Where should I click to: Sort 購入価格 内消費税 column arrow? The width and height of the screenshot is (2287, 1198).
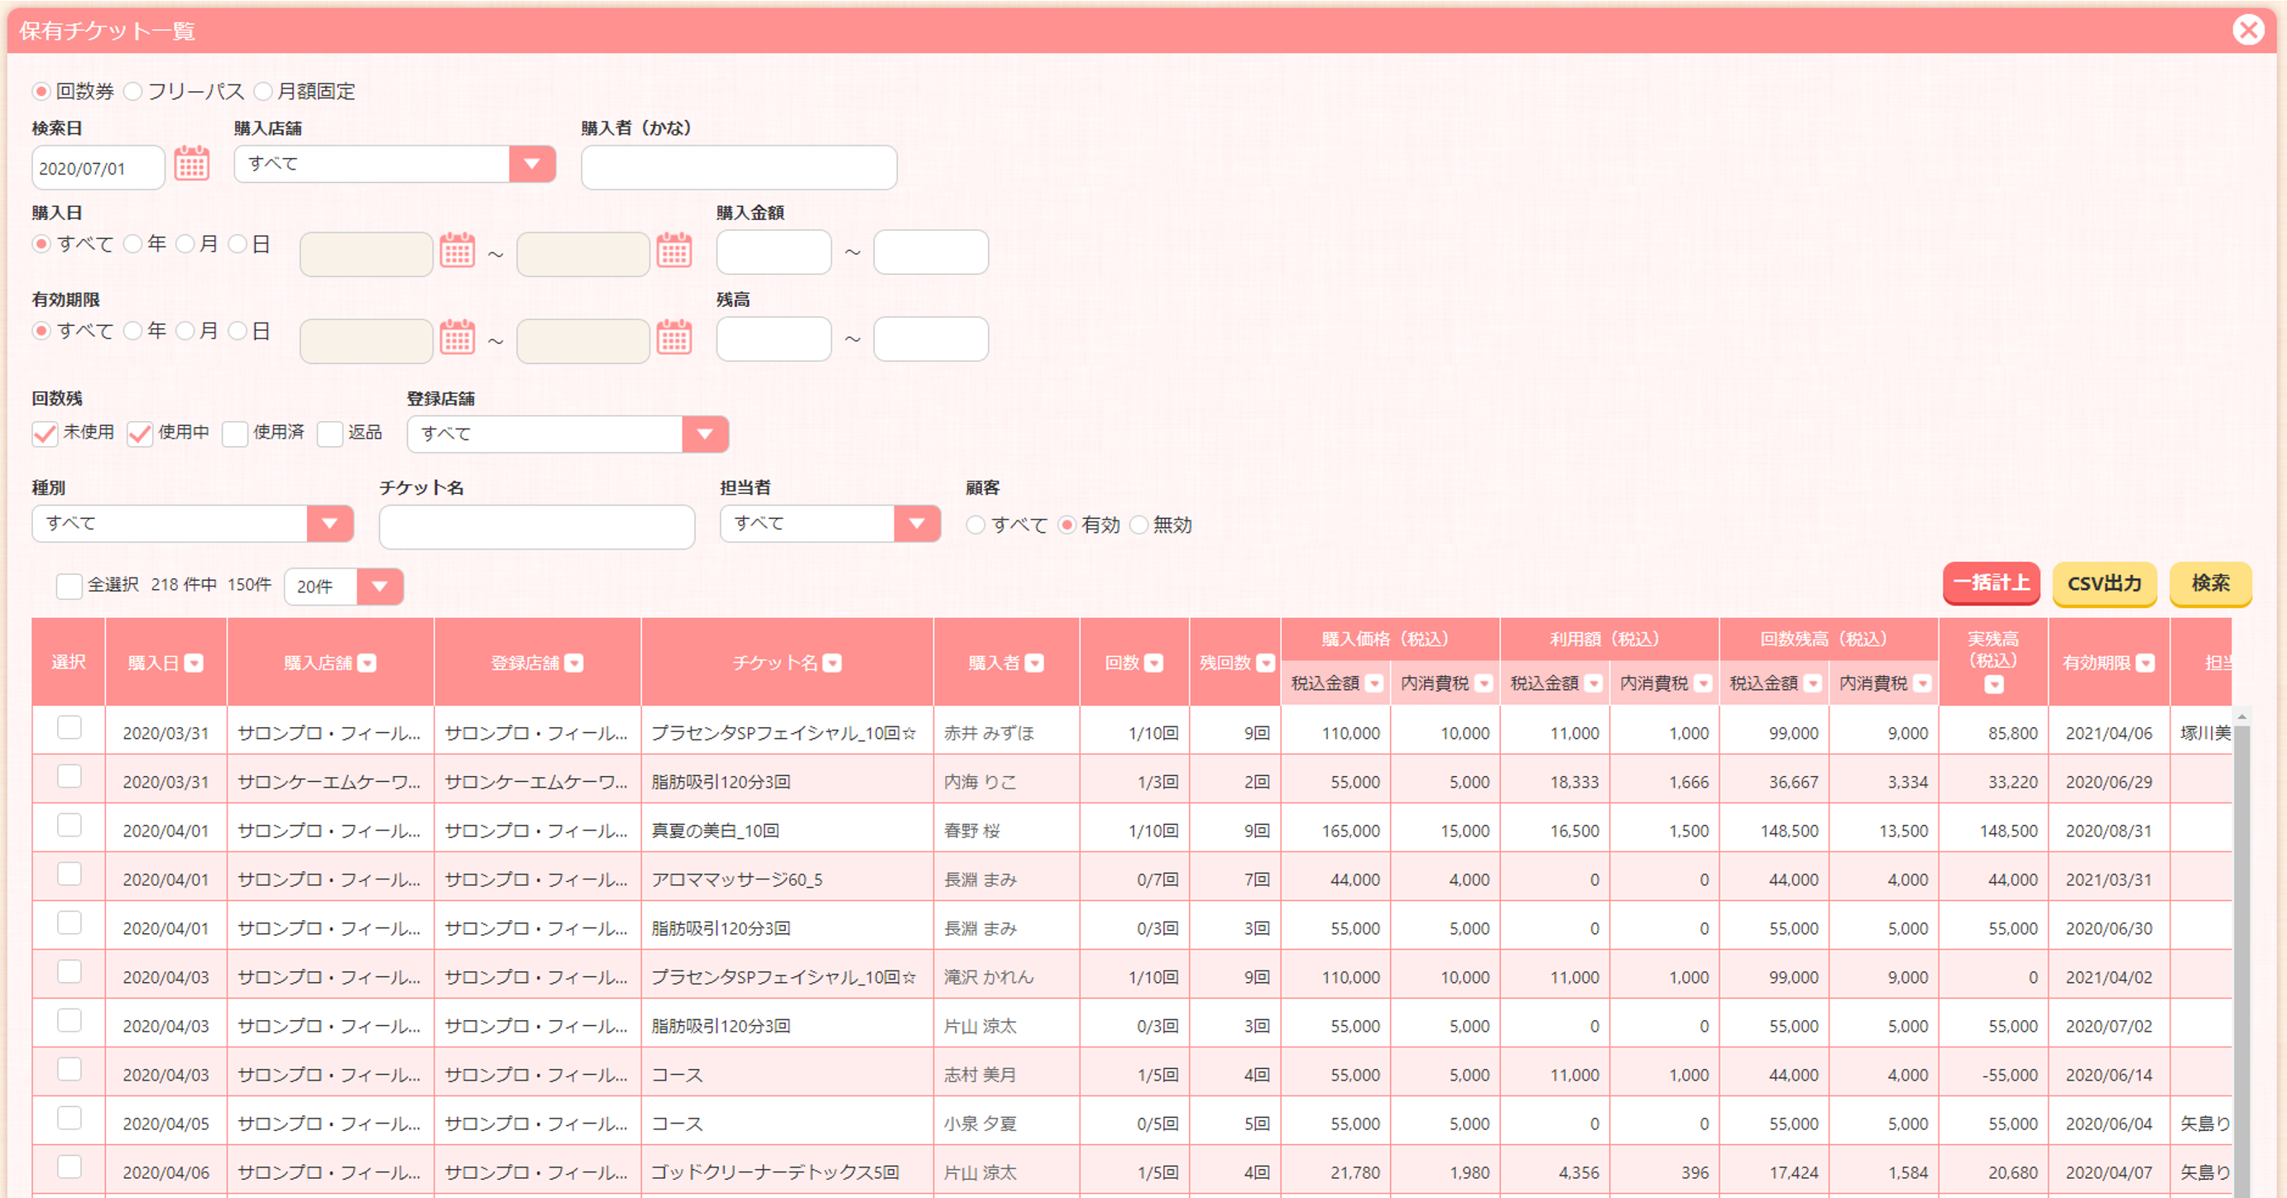1484,683
